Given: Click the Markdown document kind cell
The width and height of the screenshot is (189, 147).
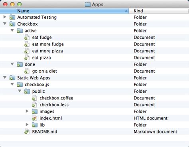Looking at the screenshot, I should coord(156,131).
